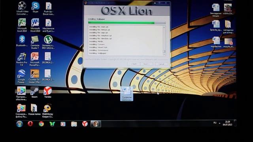Click the Show desktop strip on taskbar
Viewport: 253px width, 142px height.
coord(235,123)
